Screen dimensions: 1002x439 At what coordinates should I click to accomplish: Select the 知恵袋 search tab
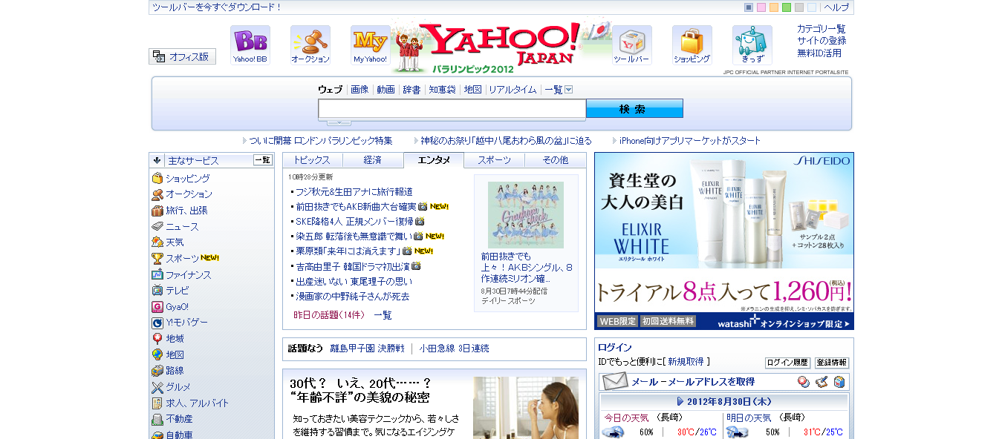442,90
